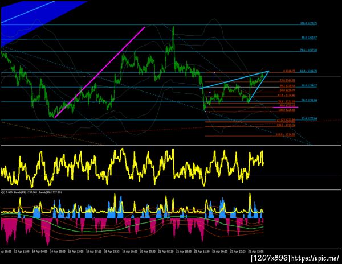The width and height of the screenshot is (342, 264).
Task: Click the blue "50.0 1239.27" level label
Action: 310,86
